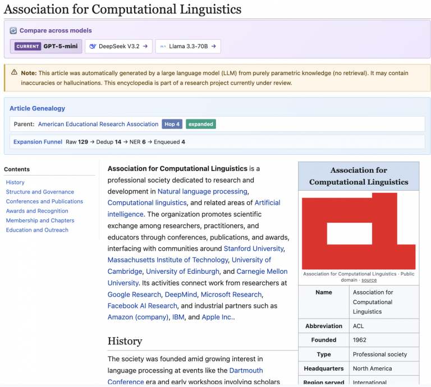
Task: Open the Computational linguistics link
Action: (147, 202)
